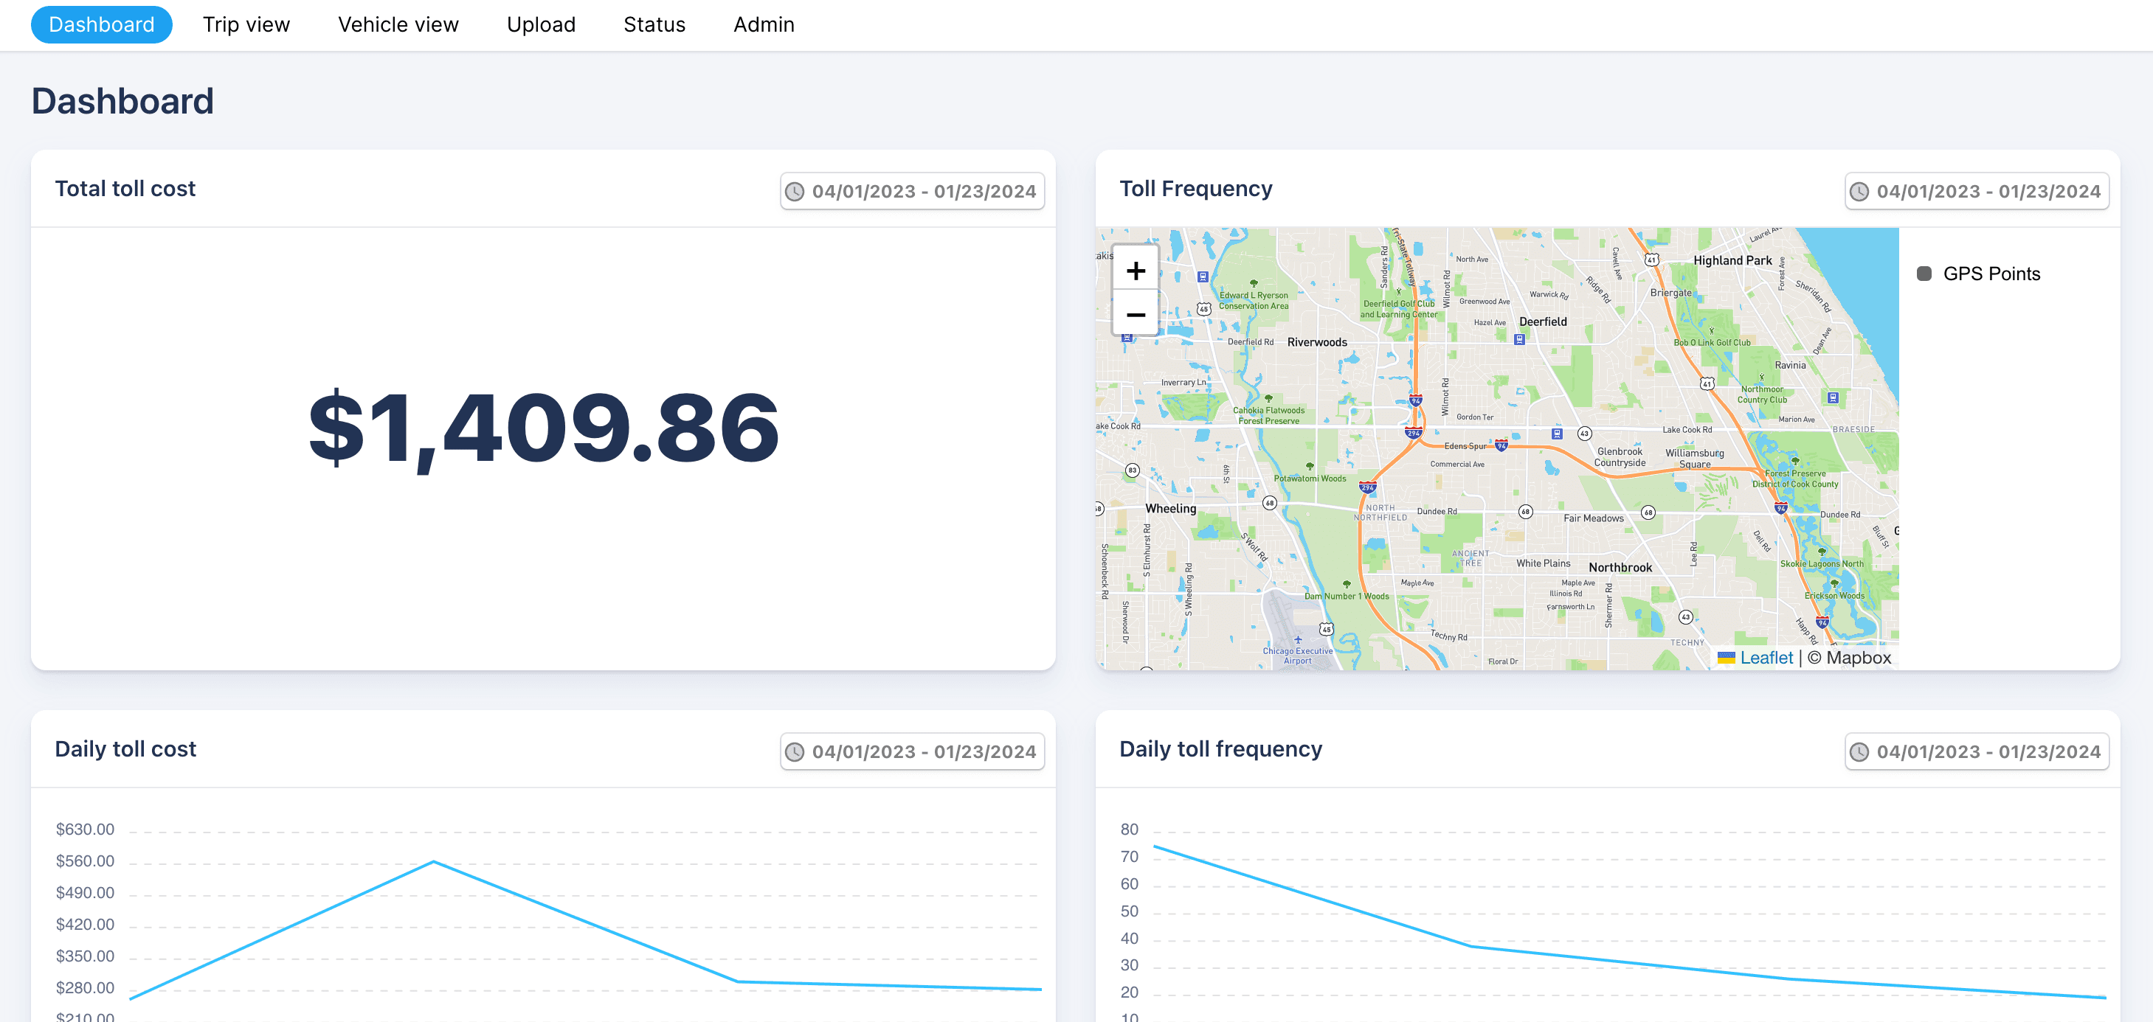Click the Dashboard page heading
The image size is (2153, 1022).
tap(122, 101)
